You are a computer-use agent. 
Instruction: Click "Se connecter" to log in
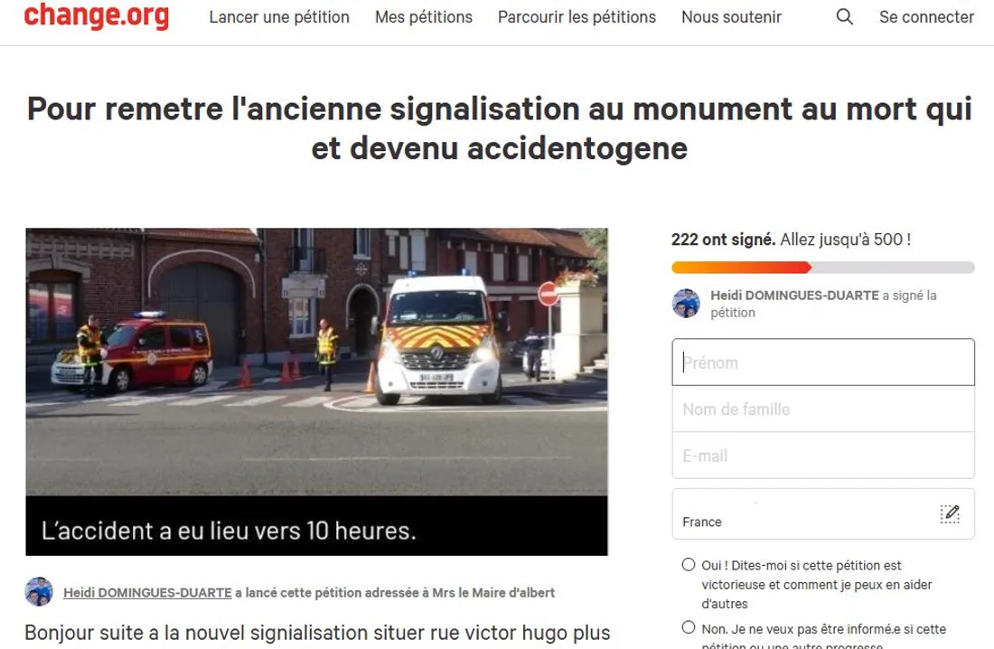(x=926, y=17)
